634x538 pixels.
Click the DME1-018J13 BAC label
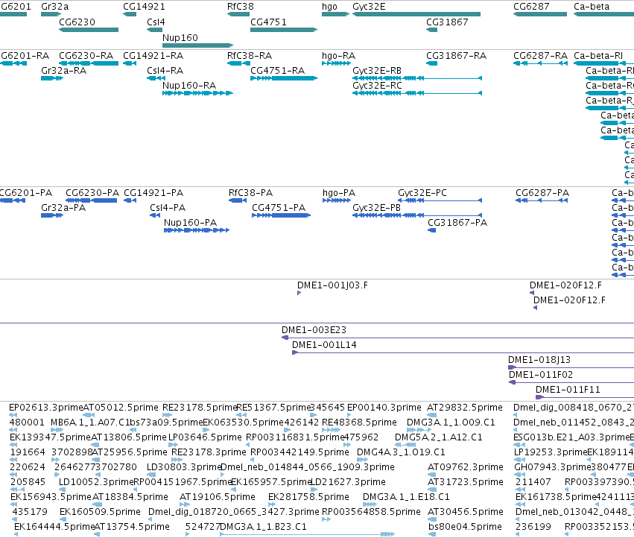coord(539,360)
